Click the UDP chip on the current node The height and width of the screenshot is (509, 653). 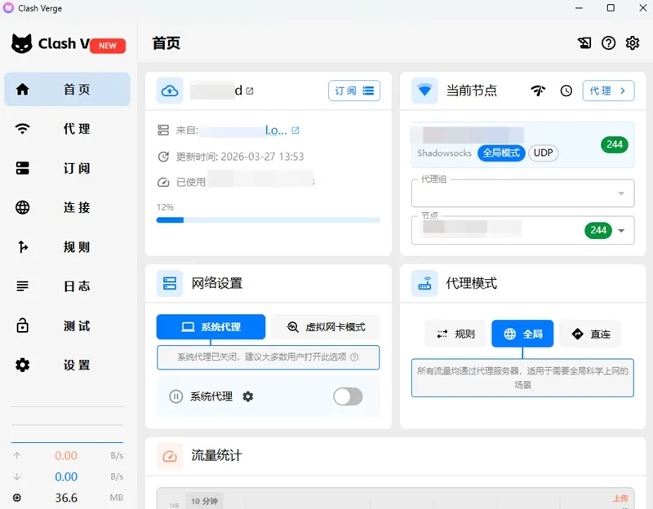(x=543, y=153)
